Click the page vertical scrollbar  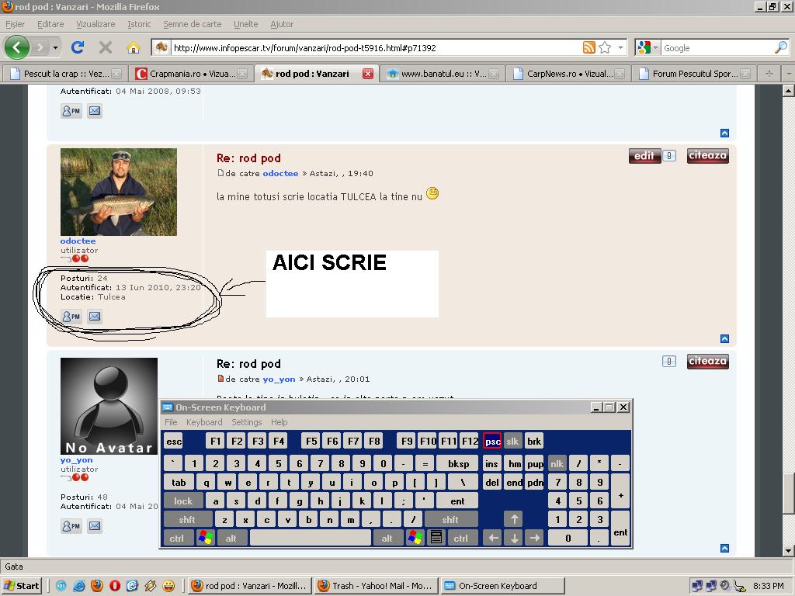pyautogui.click(x=789, y=310)
